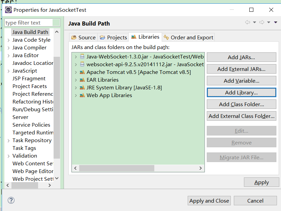Click the Add Library... button

[241, 92]
